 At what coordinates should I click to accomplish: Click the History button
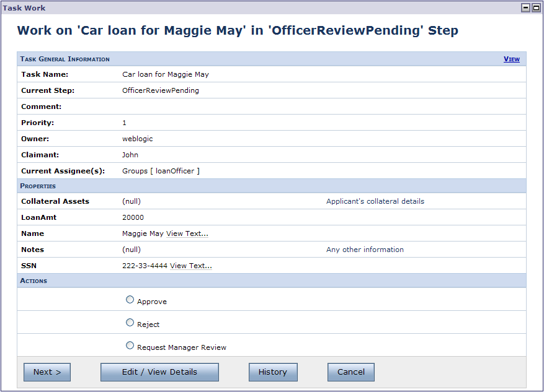(x=273, y=372)
